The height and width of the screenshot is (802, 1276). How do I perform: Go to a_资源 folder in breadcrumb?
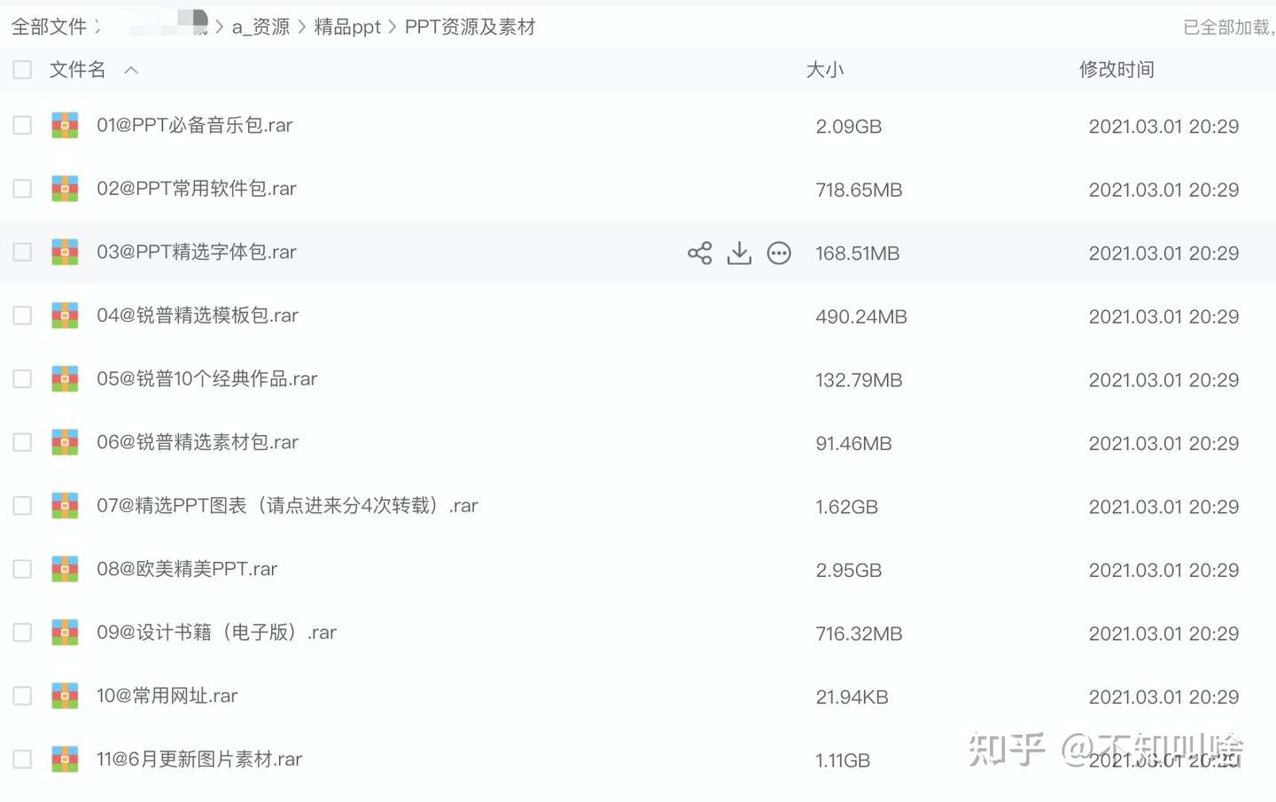(261, 27)
